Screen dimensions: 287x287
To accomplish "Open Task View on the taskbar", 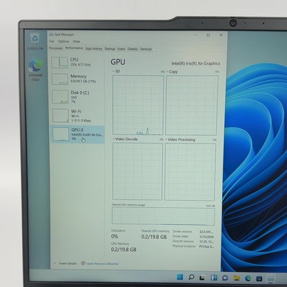I will coord(202,278).
